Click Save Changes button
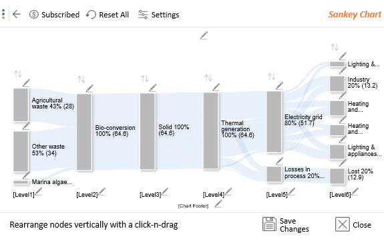 click(286, 224)
